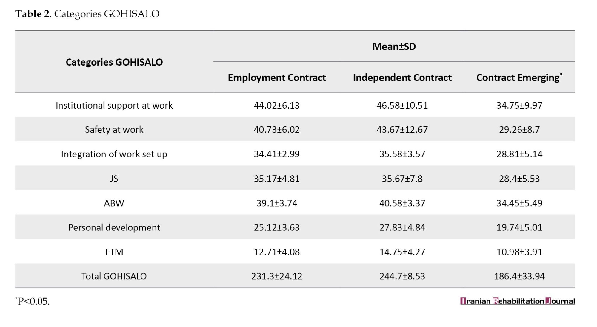
Task: Select the JS row label
Action: coord(114,179)
